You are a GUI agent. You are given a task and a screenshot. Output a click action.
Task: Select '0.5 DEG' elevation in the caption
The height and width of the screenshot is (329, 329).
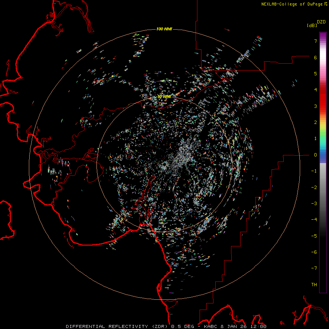click(x=182, y=326)
